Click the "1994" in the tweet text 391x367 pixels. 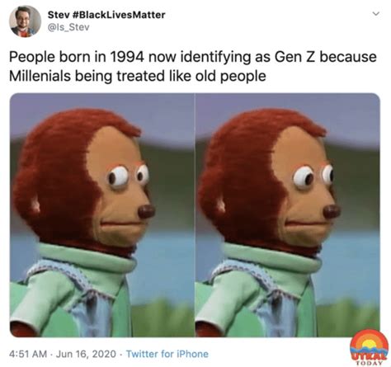tap(127, 57)
